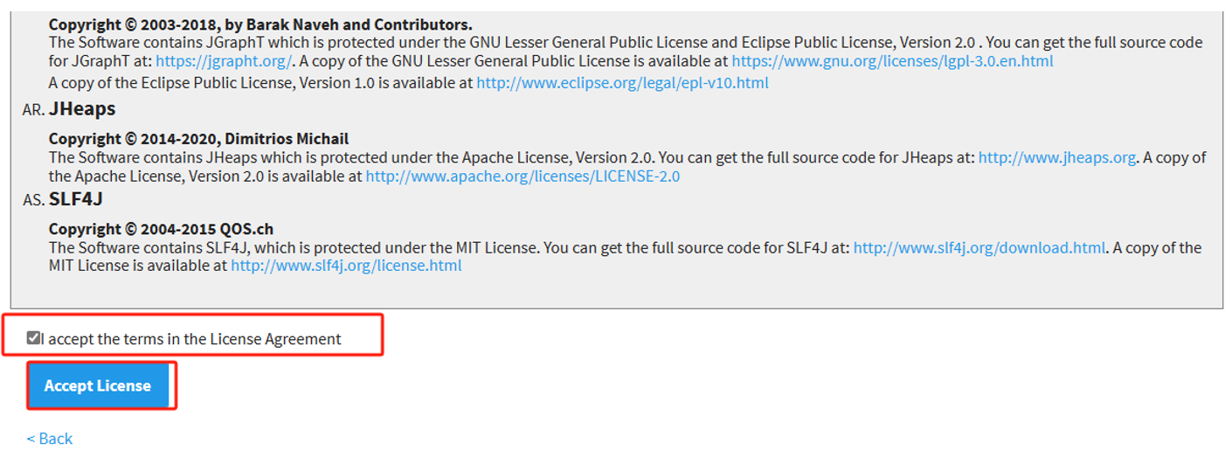The image size is (1232, 464).
Task: Open the jgrapht.org source code link
Action: pos(225,61)
